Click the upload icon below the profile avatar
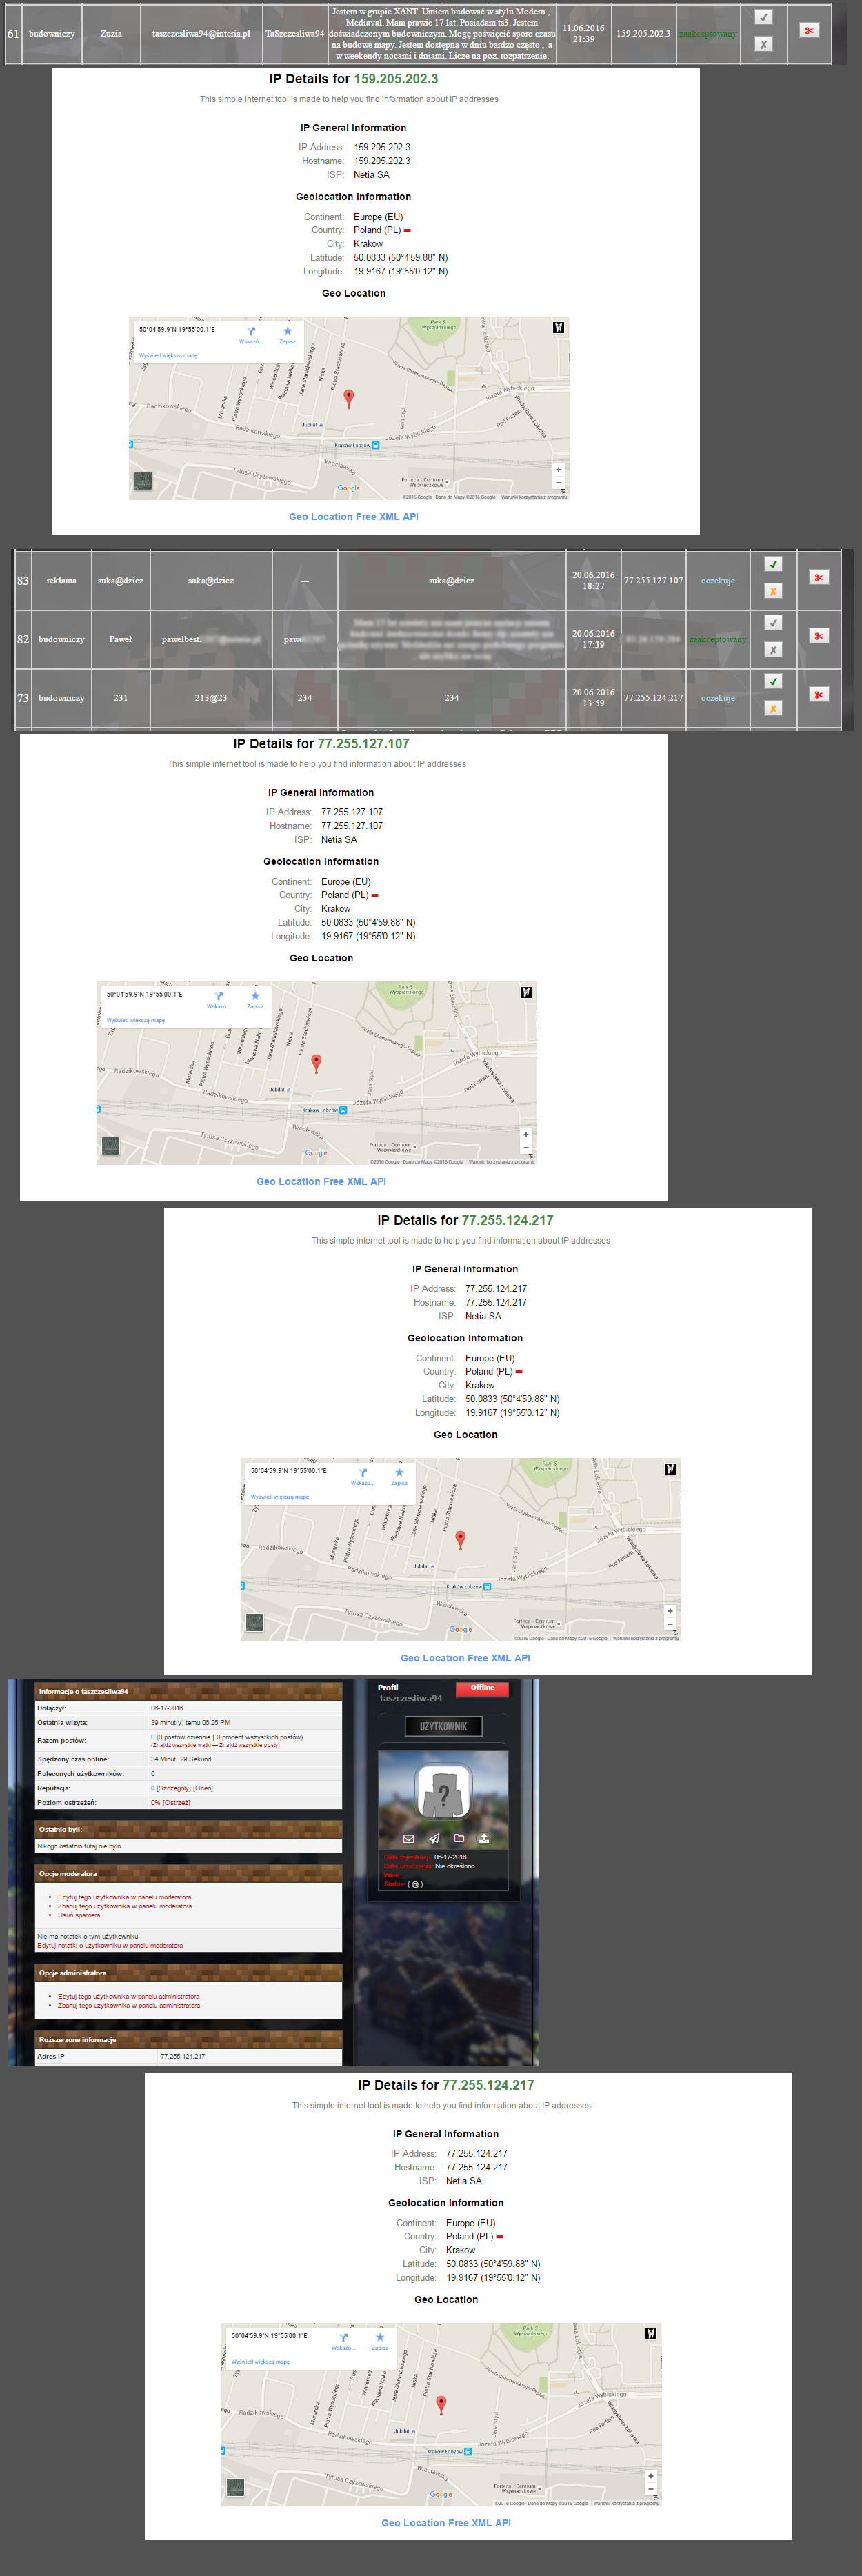Image resolution: width=862 pixels, height=2576 pixels. point(484,1838)
